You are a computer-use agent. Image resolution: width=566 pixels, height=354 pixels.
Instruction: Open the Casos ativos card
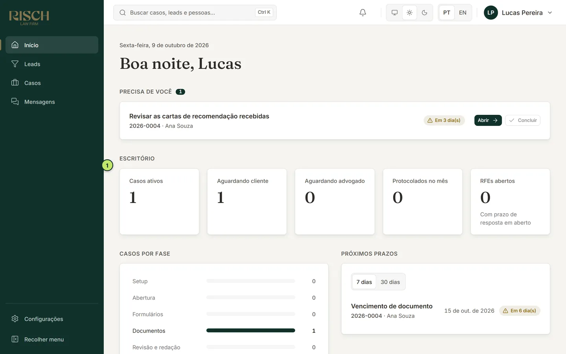click(x=159, y=202)
